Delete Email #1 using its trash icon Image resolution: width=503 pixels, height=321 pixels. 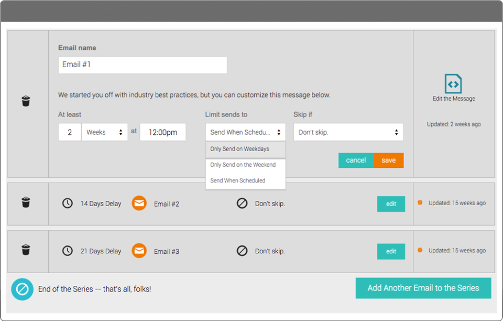coord(26,101)
